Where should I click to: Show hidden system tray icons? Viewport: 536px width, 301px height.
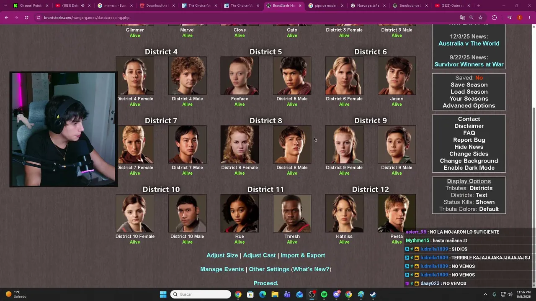point(485,294)
